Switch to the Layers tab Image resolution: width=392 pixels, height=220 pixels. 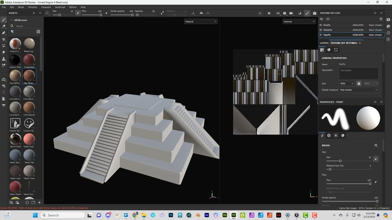tap(324, 43)
